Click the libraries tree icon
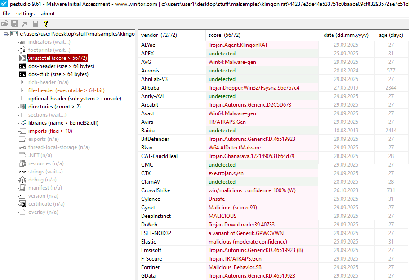The image size is (409, 280). (x=22, y=123)
